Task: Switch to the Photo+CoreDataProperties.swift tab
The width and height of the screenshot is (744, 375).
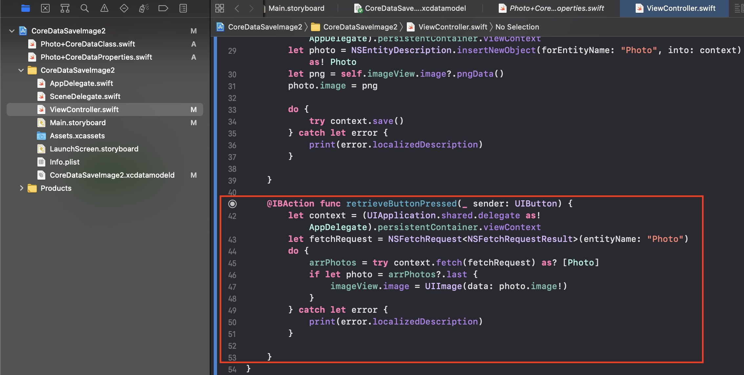Action: click(556, 8)
